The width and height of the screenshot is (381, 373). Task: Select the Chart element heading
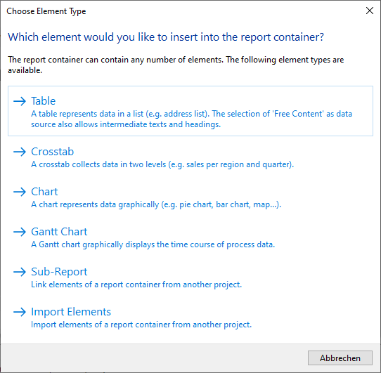coord(44,192)
